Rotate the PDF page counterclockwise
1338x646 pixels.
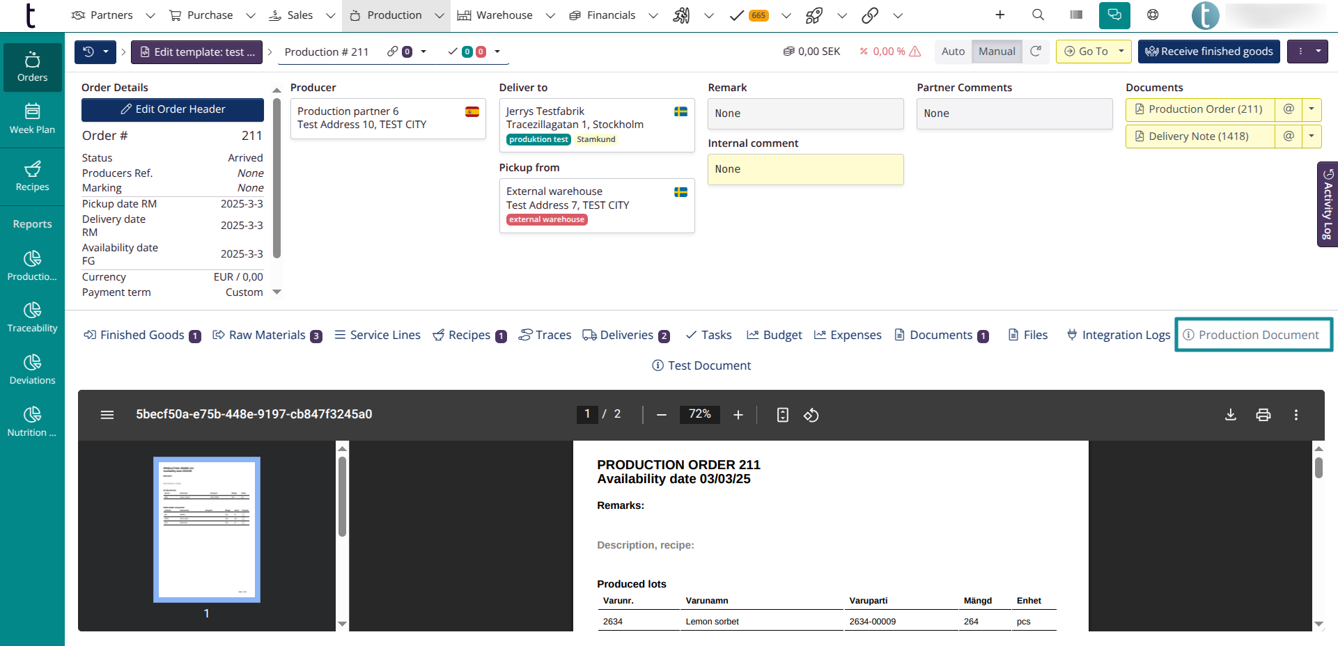pos(811,415)
